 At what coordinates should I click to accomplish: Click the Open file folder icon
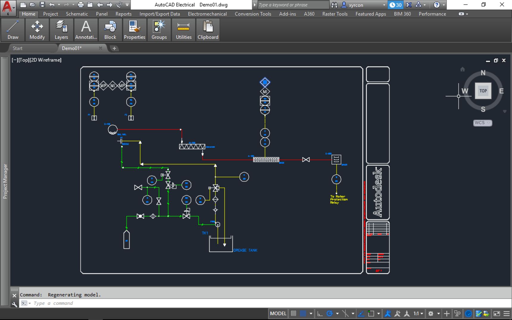32,5
